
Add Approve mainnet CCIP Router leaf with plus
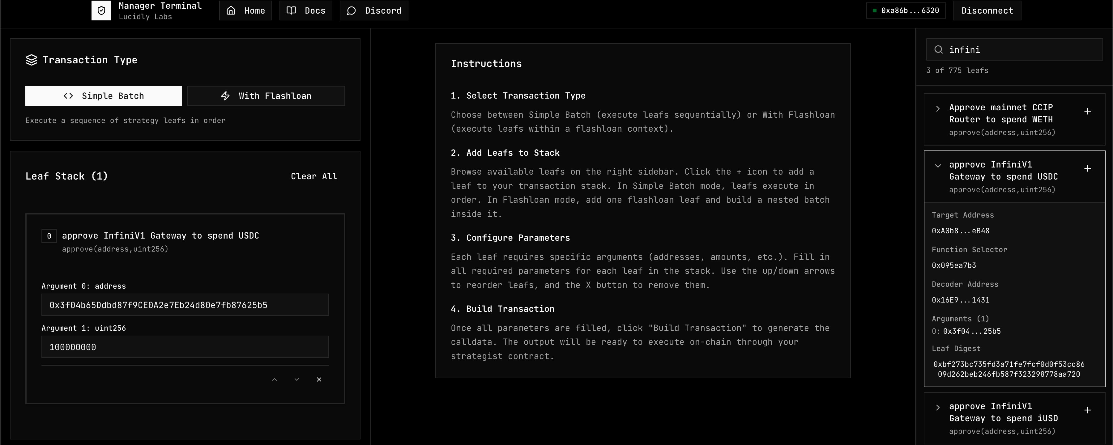coord(1088,112)
